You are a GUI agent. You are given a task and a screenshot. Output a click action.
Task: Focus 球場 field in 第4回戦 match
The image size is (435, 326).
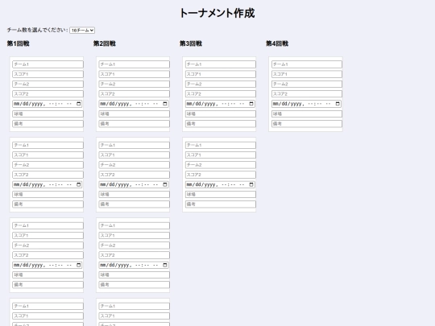(x=307, y=114)
